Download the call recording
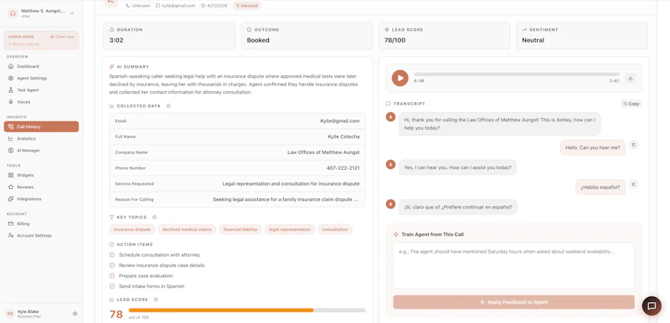This screenshot has width=670, height=323. (631, 78)
